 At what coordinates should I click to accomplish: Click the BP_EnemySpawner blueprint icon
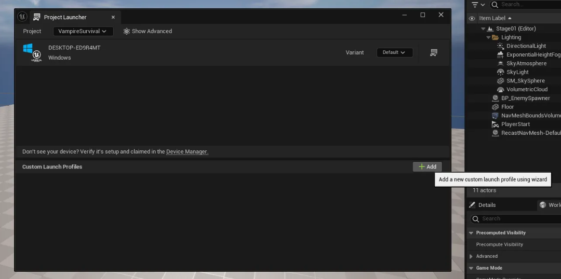coord(495,98)
